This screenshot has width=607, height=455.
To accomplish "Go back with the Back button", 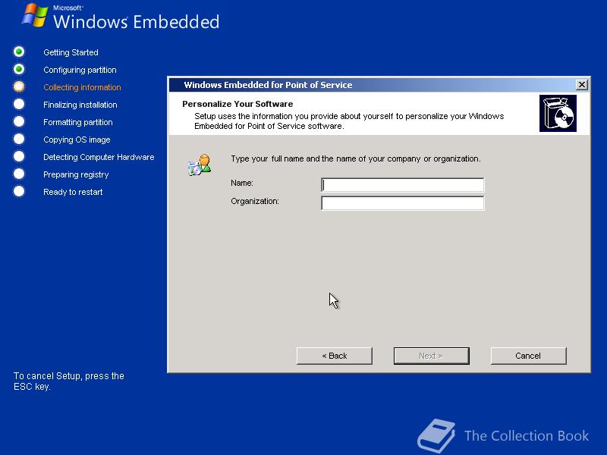I will click(335, 356).
